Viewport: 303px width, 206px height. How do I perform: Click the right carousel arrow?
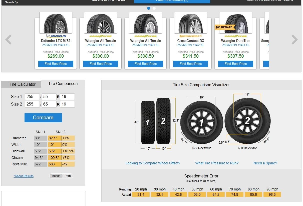(x=294, y=40)
